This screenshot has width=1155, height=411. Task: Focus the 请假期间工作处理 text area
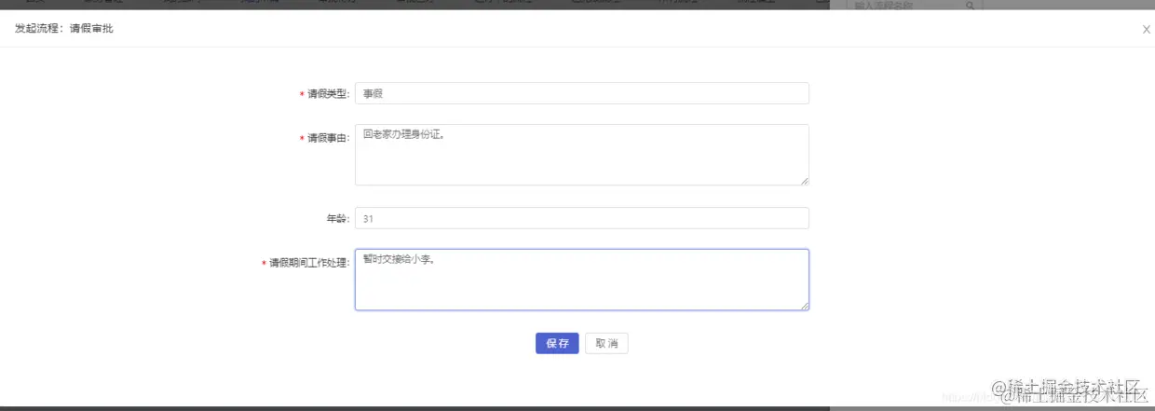[x=581, y=280]
